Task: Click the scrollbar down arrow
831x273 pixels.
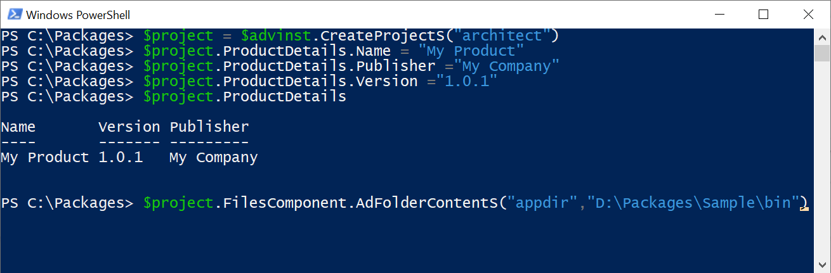Action: (x=822, y=265)
